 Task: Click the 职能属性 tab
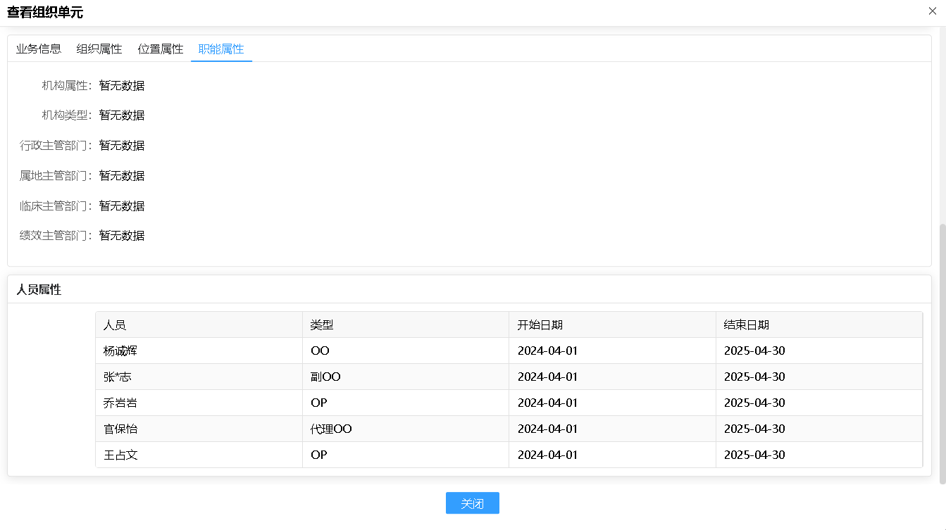tap(221, 49)
